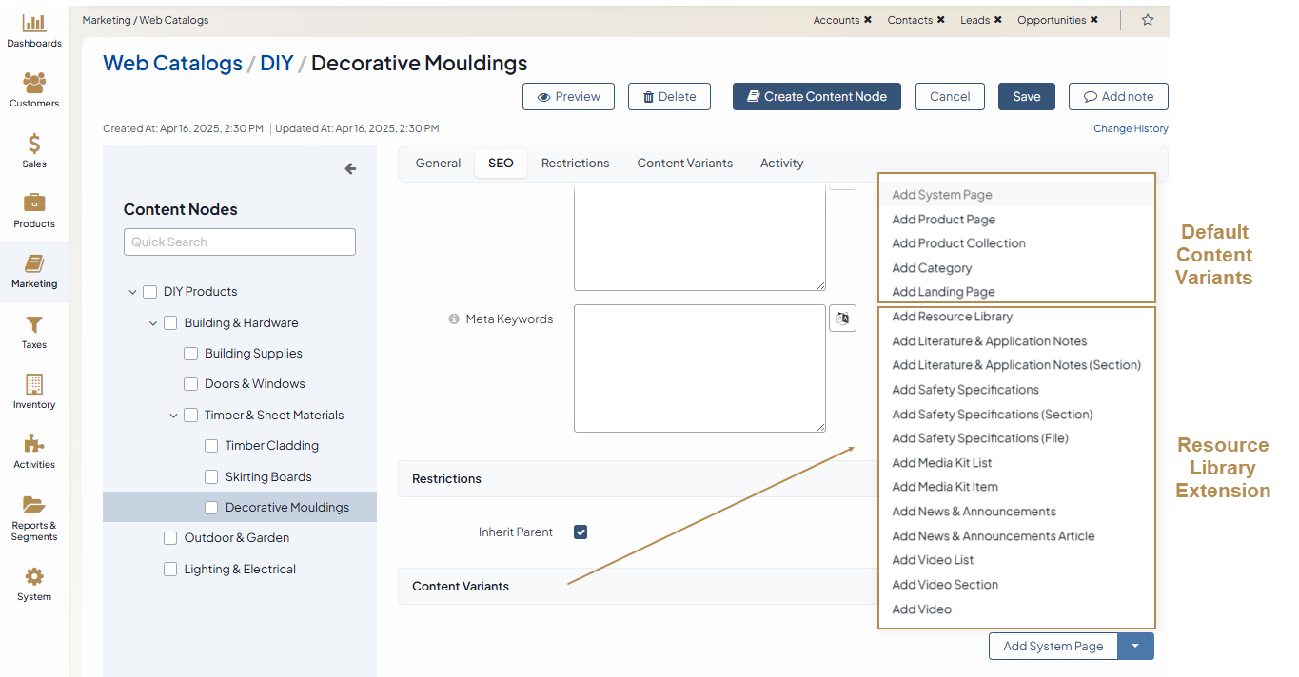Click the favorite star icon
This screenshot has width=1299, height=677.
coord(1148,20)
